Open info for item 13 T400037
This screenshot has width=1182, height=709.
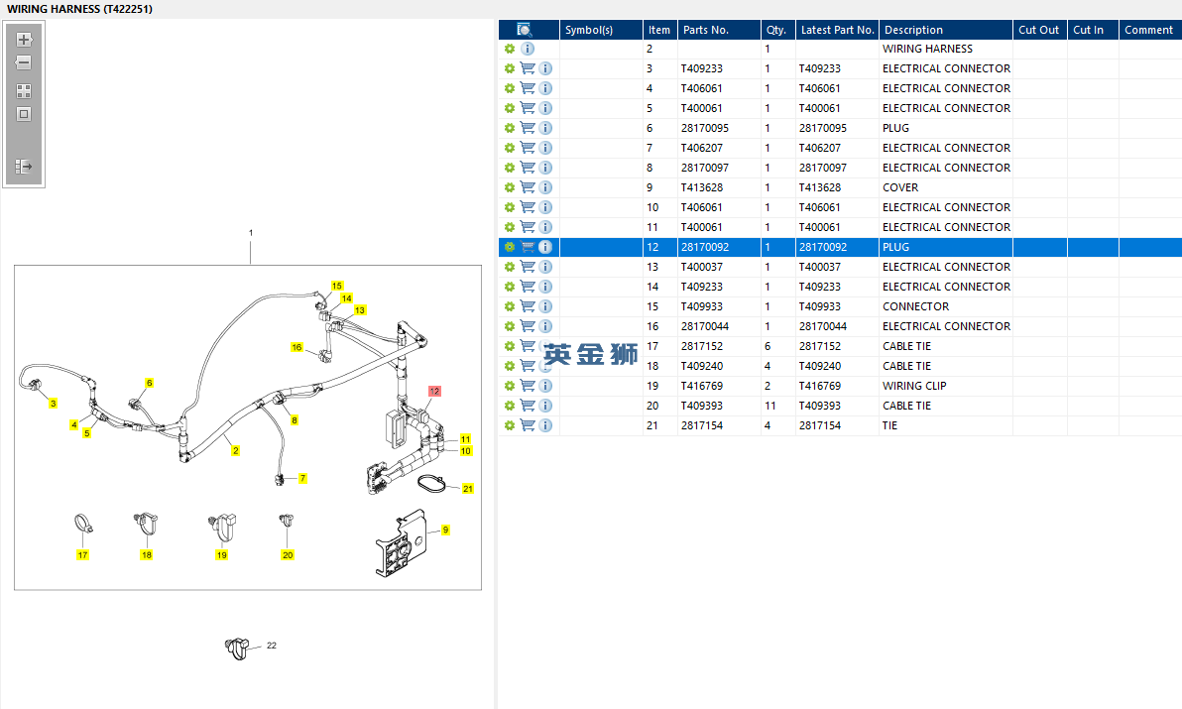tap(545, 267)
